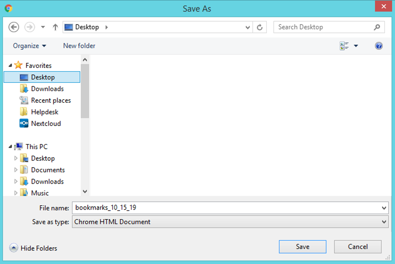395x264 pixels.
Task: Select Desktop under Favorites
Action: [42, 77]
